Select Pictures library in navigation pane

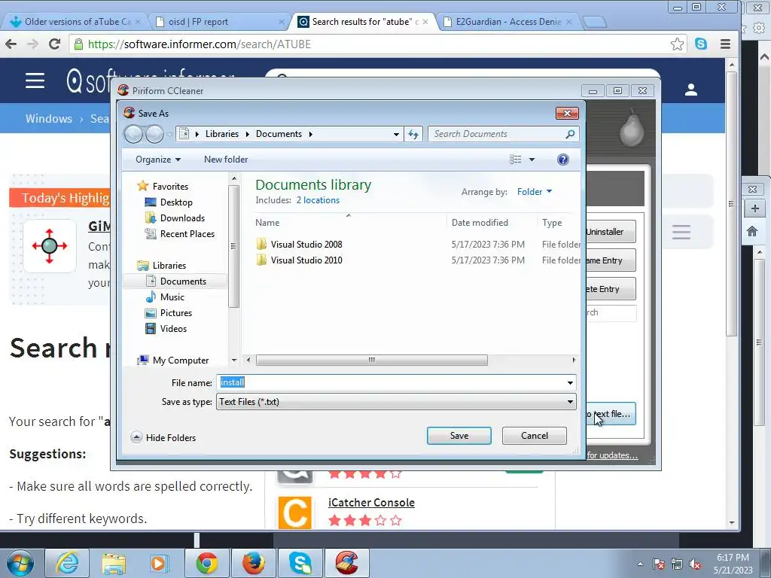(175, 312)
